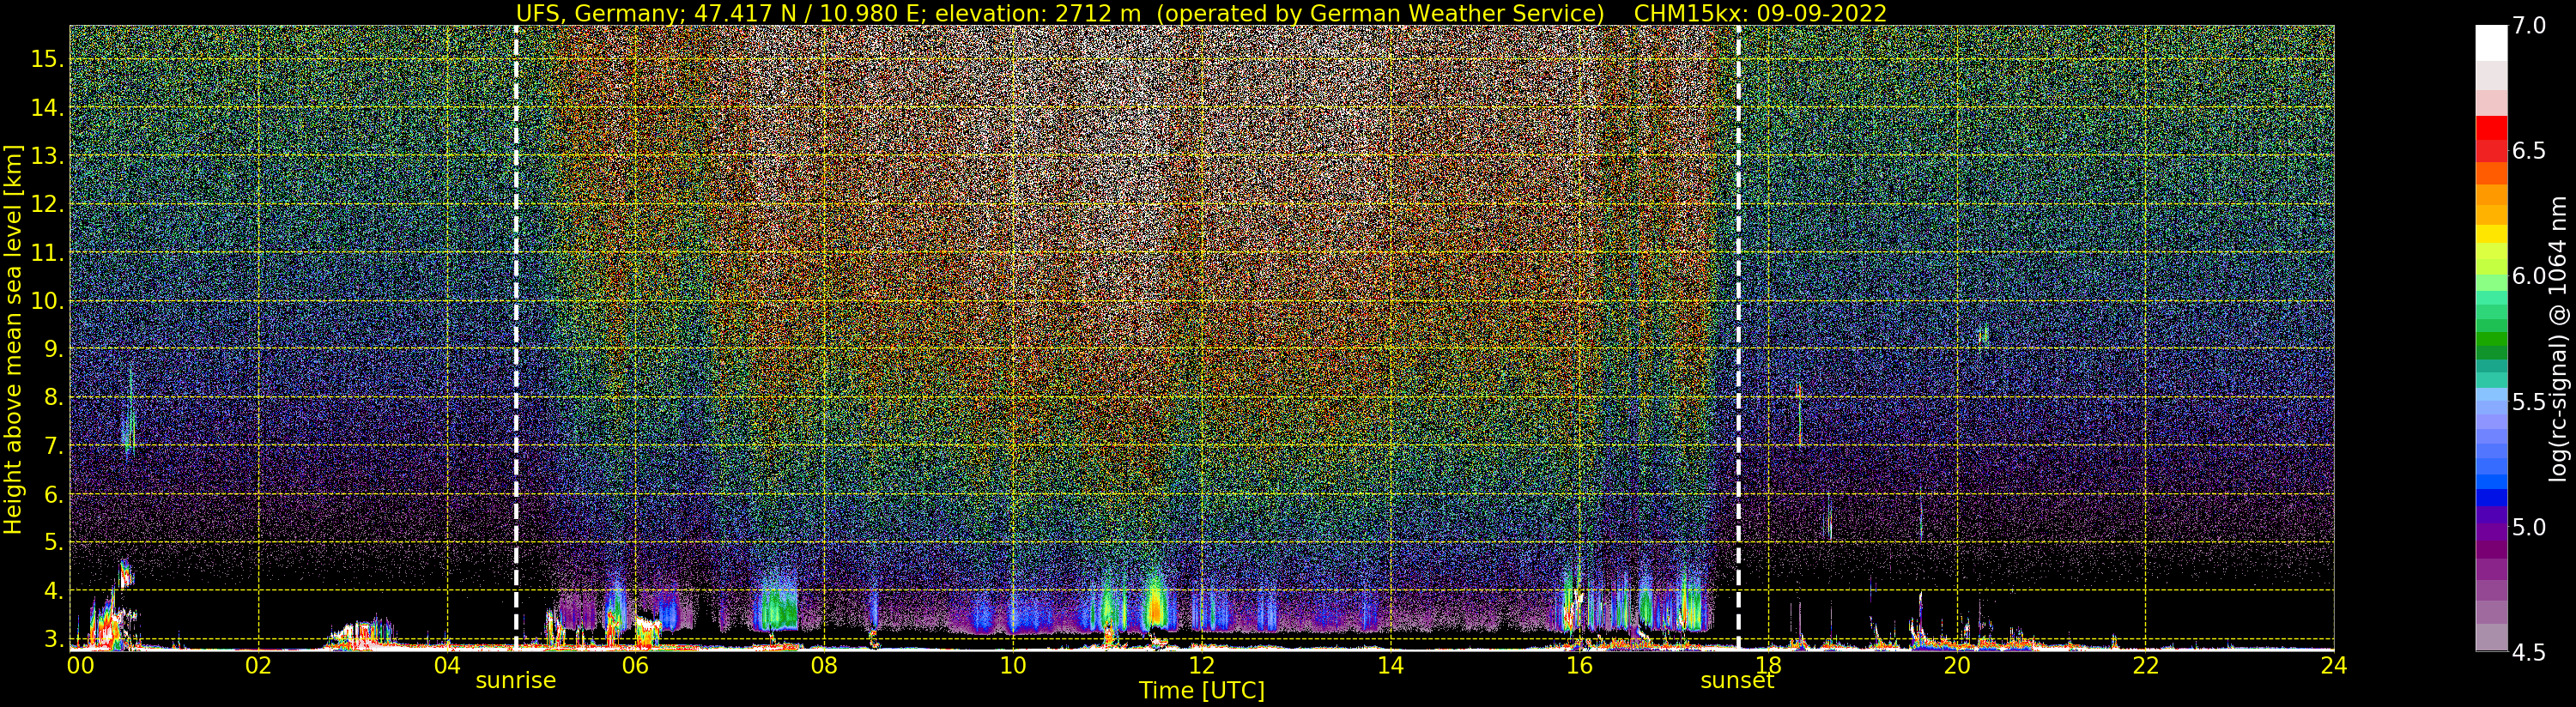Screen dimensions: 2576x707
Task: Click height axis tick '13.'
Action: (x=47, y=156)
